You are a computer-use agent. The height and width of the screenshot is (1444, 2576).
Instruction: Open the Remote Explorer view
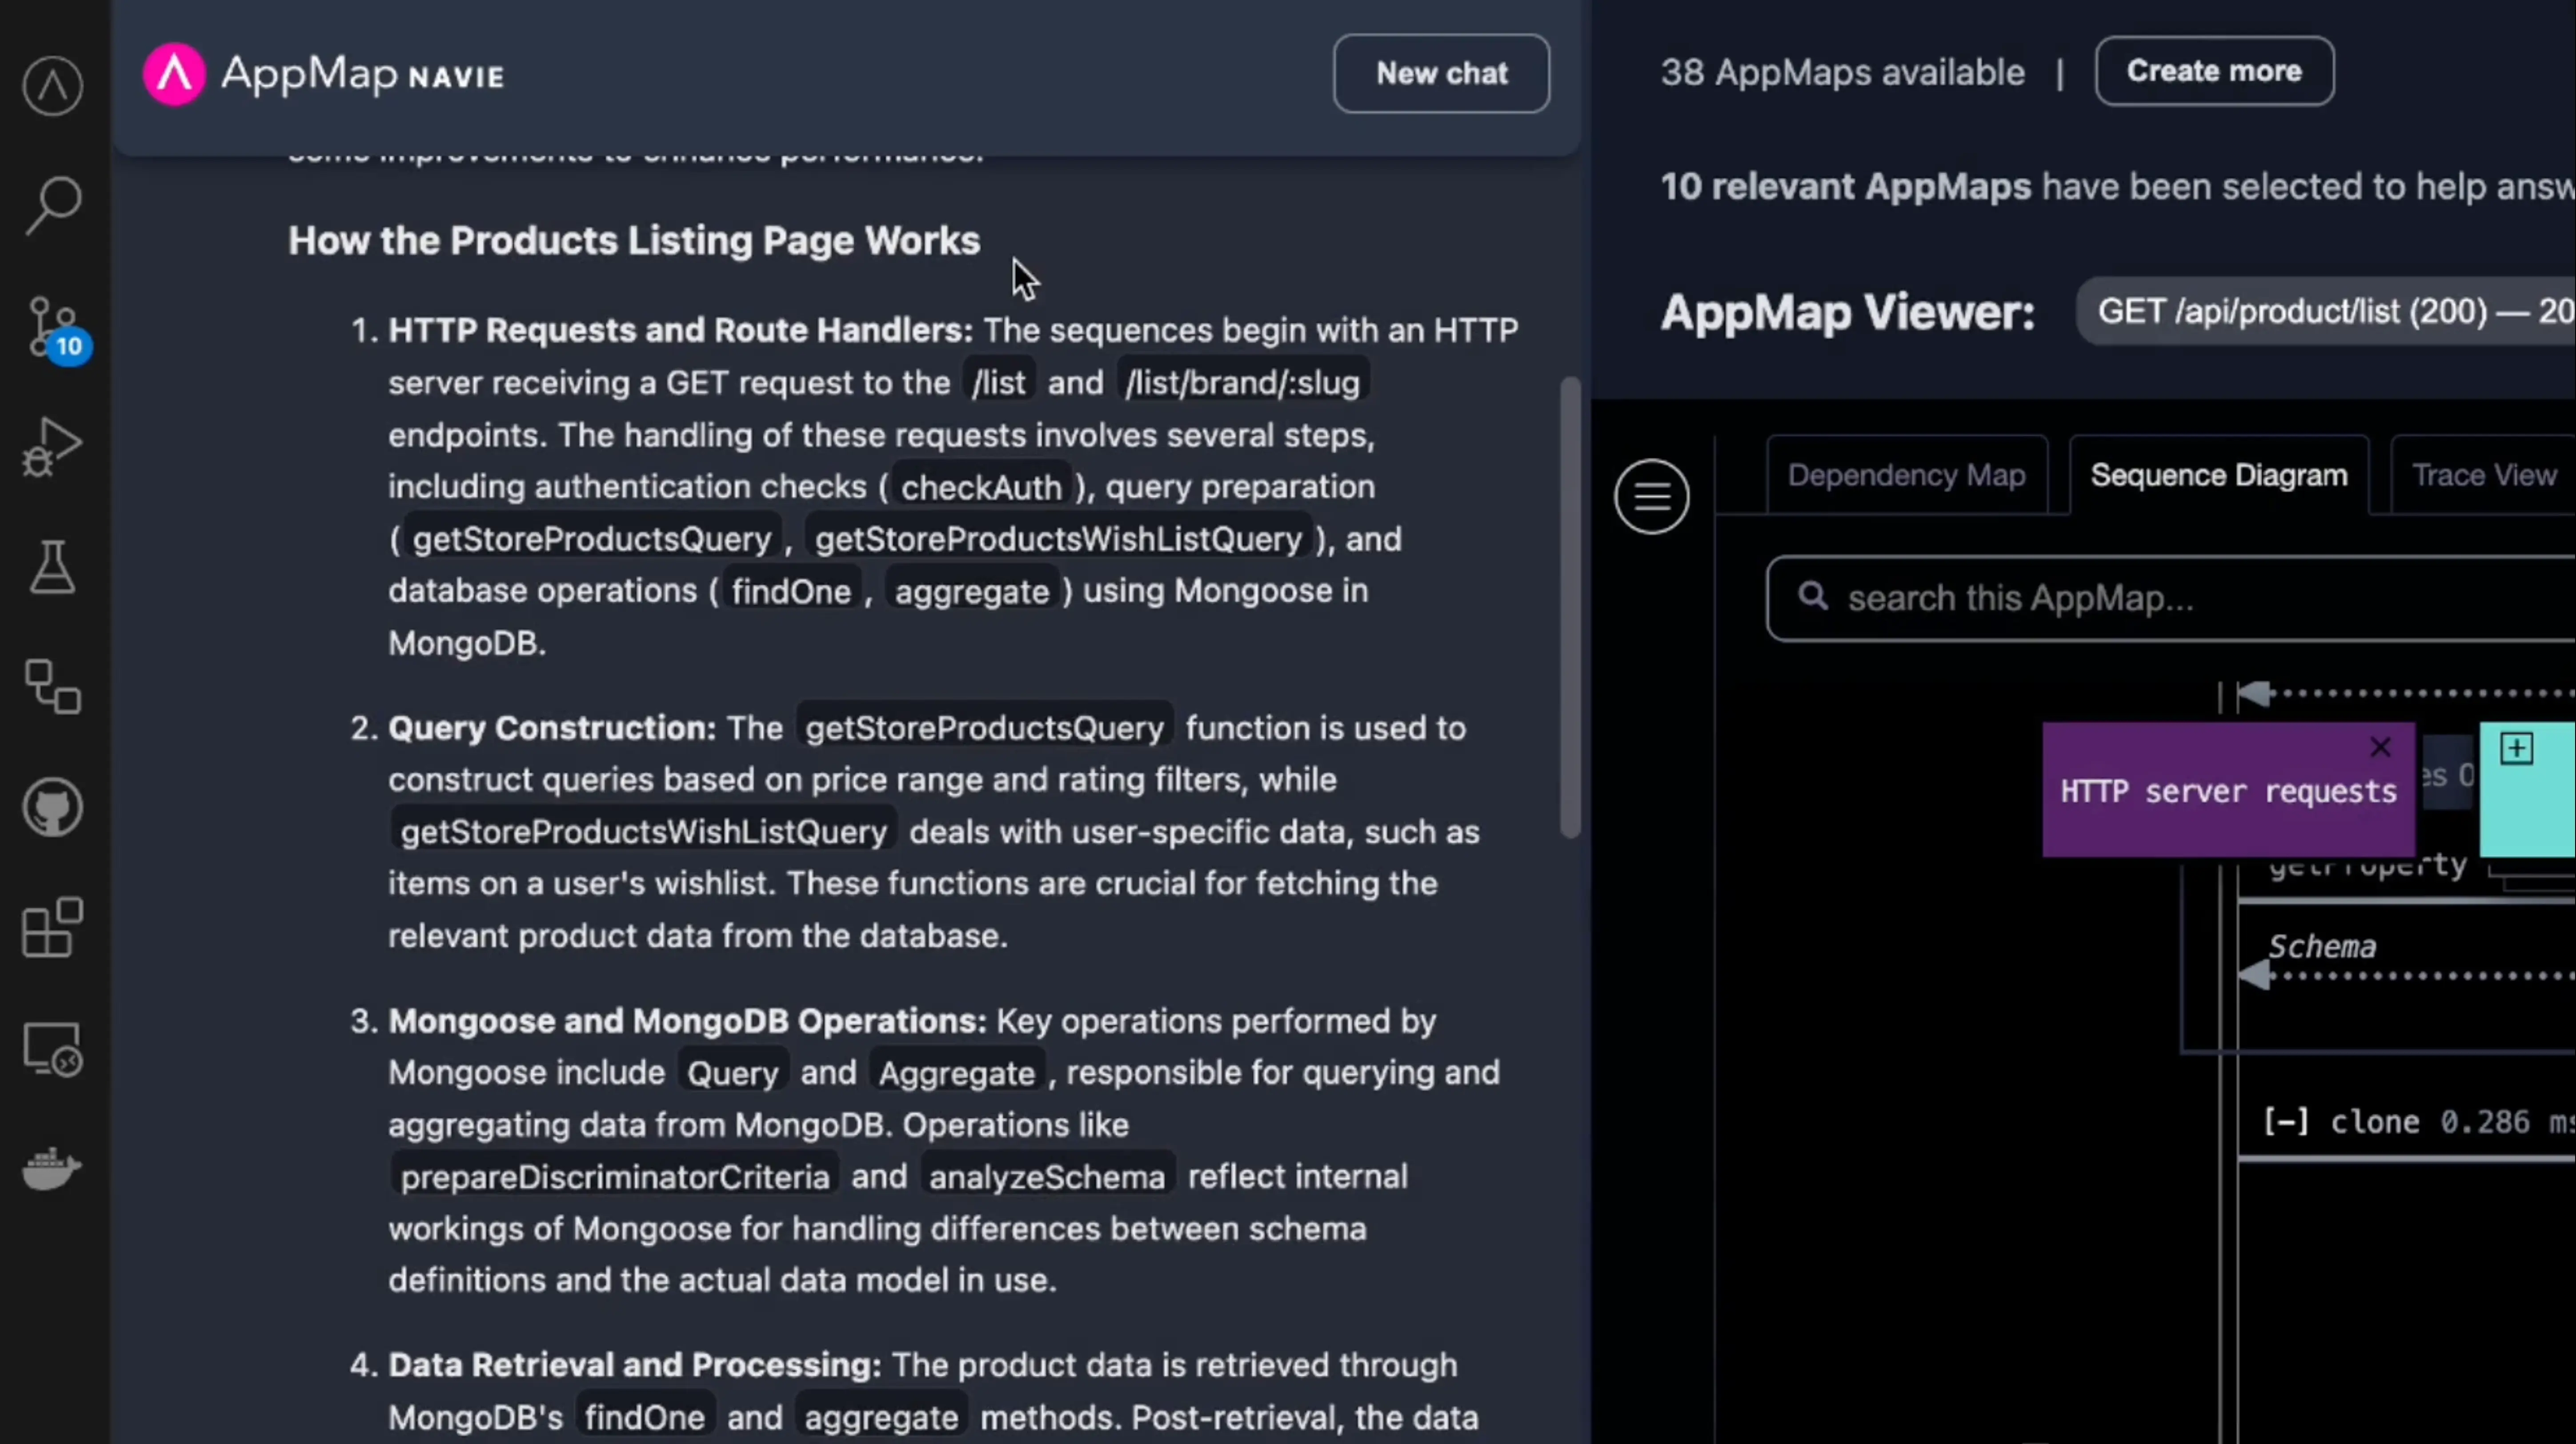click(x=52, y=1048)
